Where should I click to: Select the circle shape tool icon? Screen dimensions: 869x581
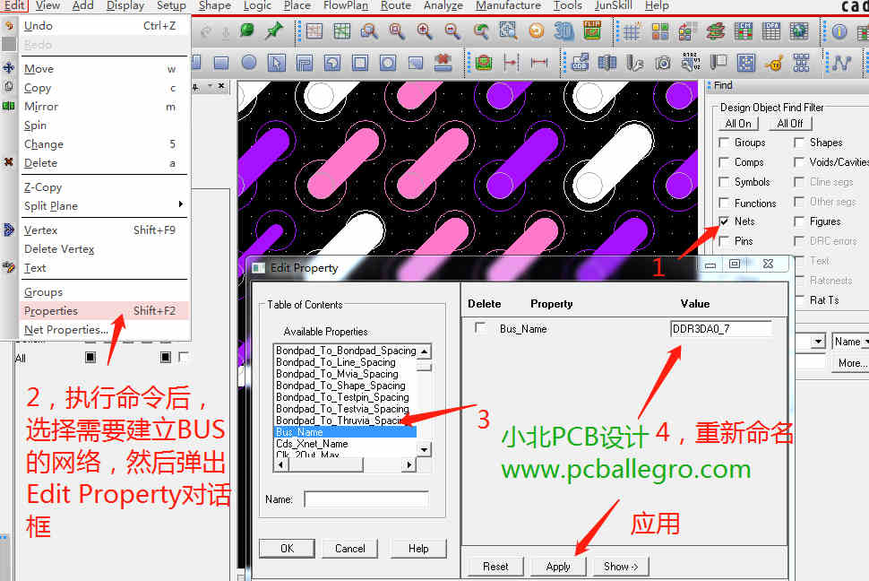[x=249, y=63]
